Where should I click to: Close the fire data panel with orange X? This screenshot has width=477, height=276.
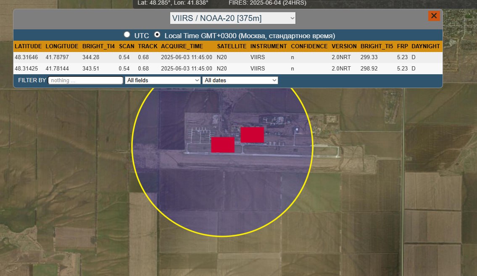click(x=434, y=16)
